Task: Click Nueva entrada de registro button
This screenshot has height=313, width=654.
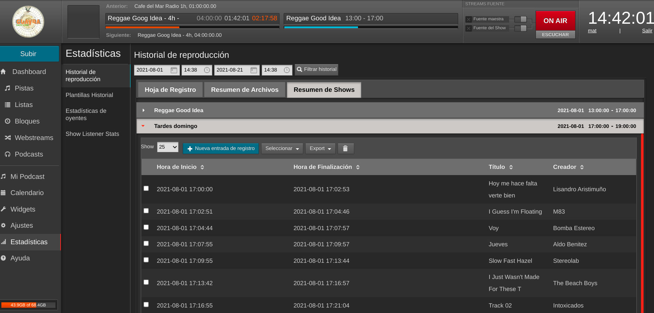Action: coord(221,149)
